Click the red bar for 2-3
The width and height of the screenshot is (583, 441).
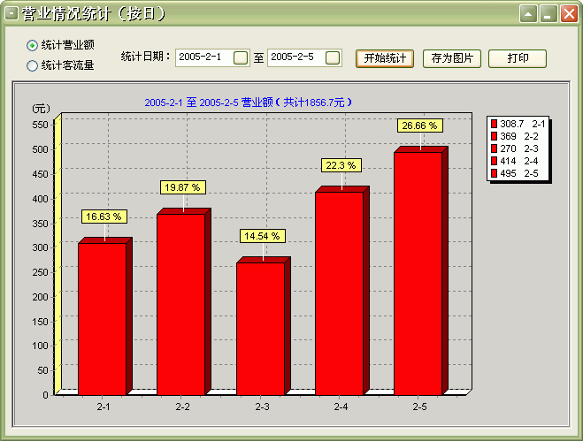(260, 329)
